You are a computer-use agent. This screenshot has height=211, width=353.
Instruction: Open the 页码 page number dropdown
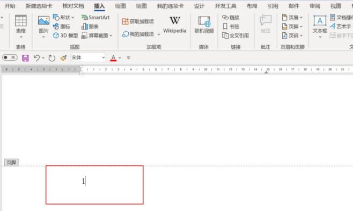click(292, 35)
